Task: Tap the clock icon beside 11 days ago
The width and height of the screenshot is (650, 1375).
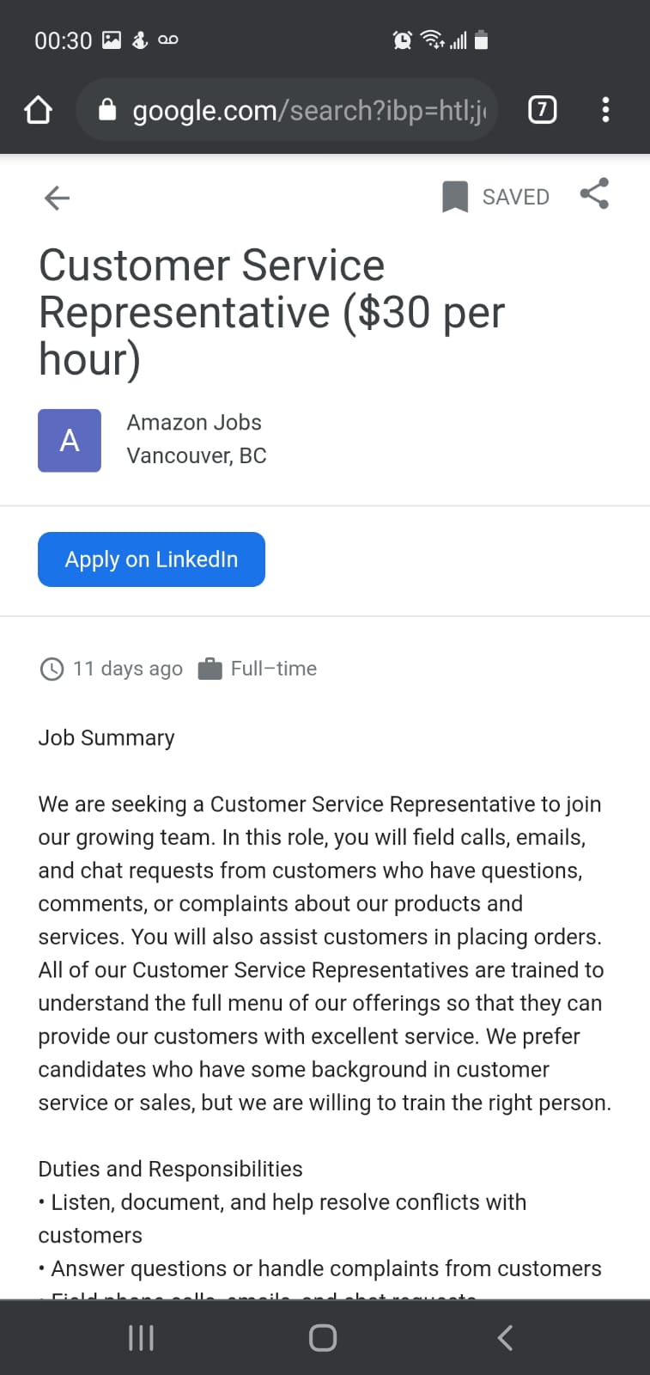Action: tap(52, 669)
